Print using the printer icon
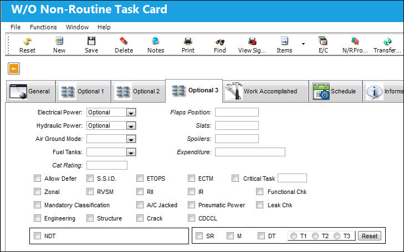The width and height of the screenshot is (404, 252). point(188,41)
